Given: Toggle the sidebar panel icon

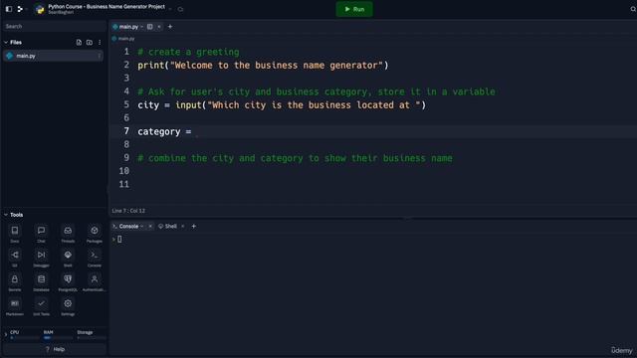Looking at the screenshot, I should tap(9, 9).
